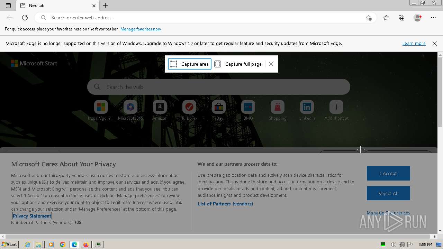Open Firefox from taskbar
Screen dimensions: 443x249
click(85, 245)
